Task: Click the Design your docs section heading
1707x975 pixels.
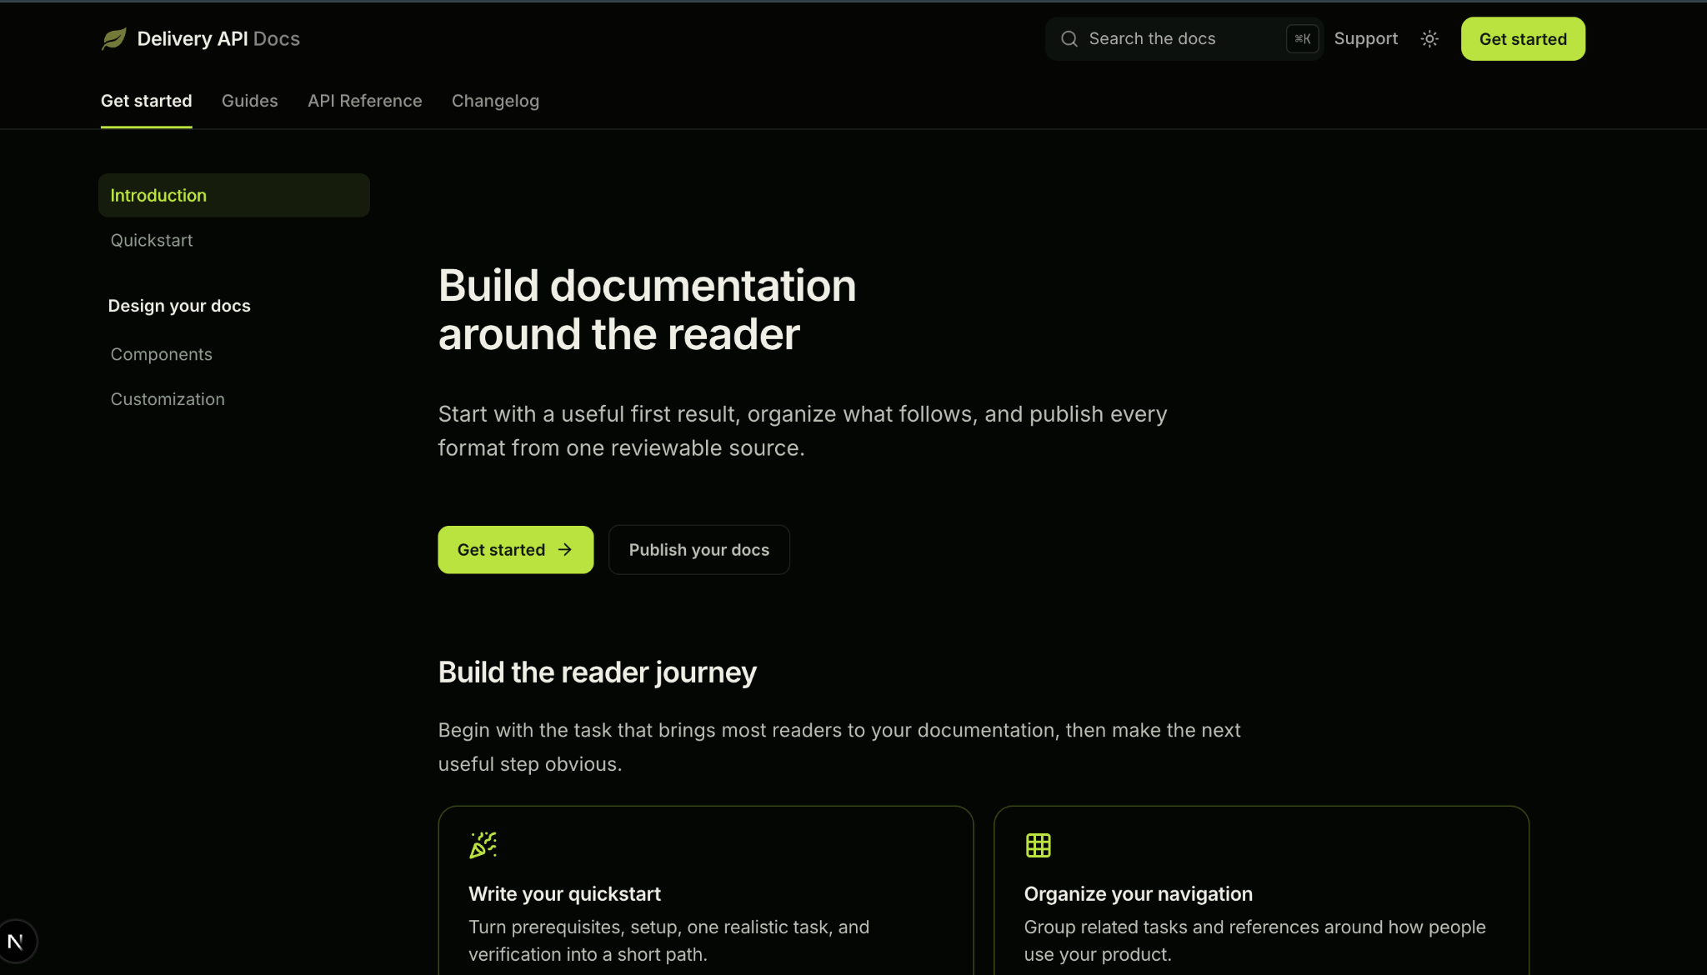Action: click(179, 306)
